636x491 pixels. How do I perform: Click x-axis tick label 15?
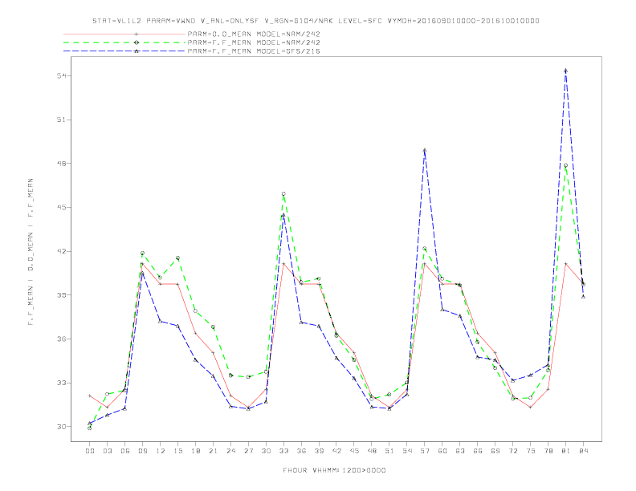(x=177, y=451)
